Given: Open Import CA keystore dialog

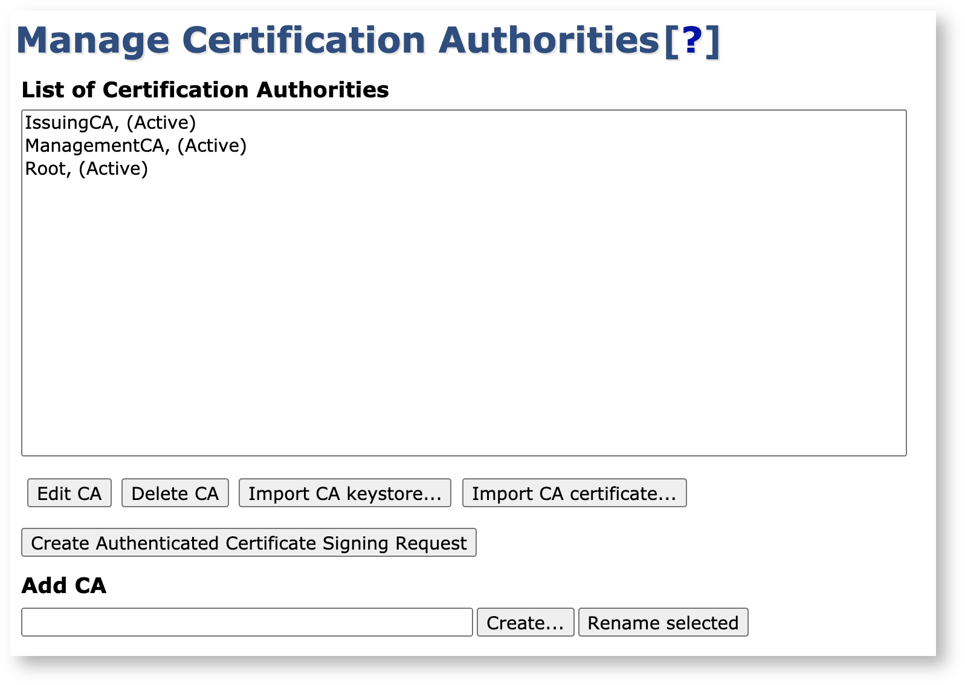Looking at the screenshot, I should click(344, 493).
